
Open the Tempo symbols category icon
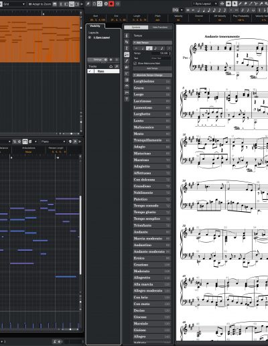(127, 54)
